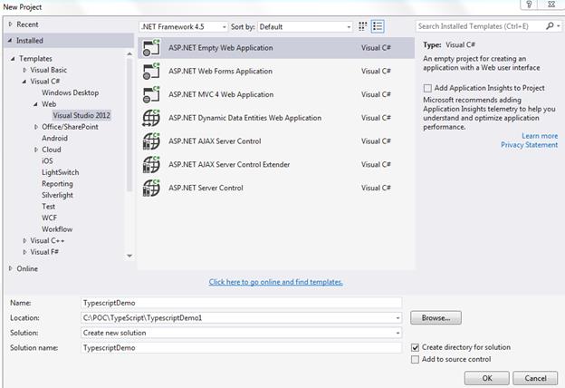Open the Solution 'Create new solution' dropdown
Viewport: 565px width, 388px height.
coord(397,333)
